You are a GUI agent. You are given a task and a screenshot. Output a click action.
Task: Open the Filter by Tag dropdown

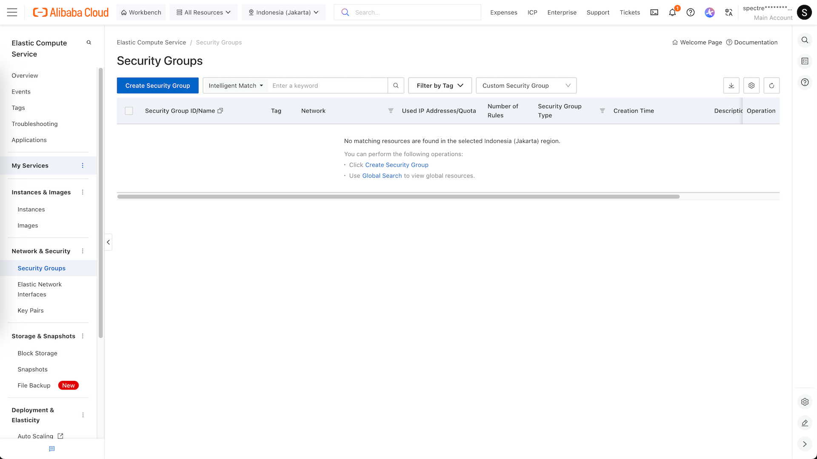(x=440, y=85)
